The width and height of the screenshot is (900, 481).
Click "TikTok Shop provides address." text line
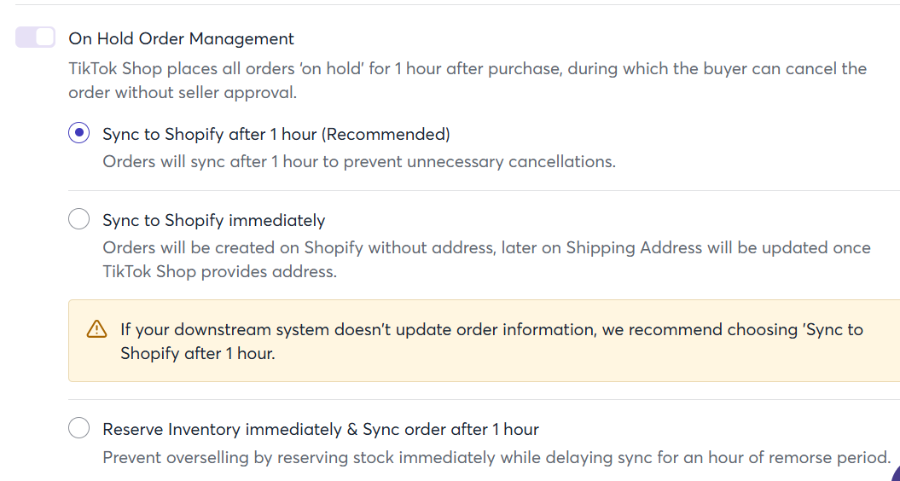click(x=220, y=271)
